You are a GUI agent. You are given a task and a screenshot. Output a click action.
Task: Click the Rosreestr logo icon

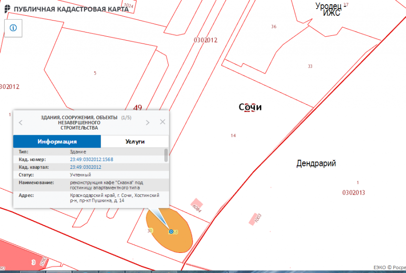tap(7, 10)
